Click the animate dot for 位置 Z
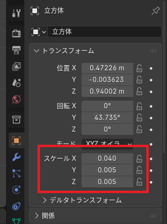The width and height of the screenshot is (167, 224). point(151,92)
